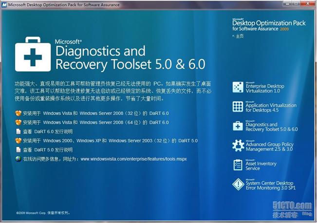The image size is (317, 223).
Task: Select Application Virtualization for Desktops 4.5 text
Action: click(271, 107)
